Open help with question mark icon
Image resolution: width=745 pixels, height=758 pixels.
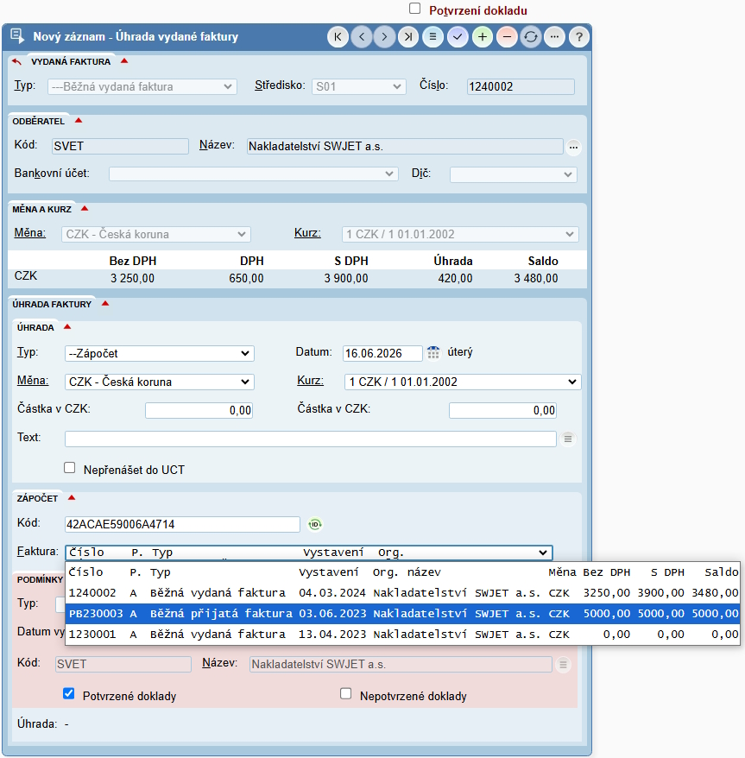coord(579,37)
